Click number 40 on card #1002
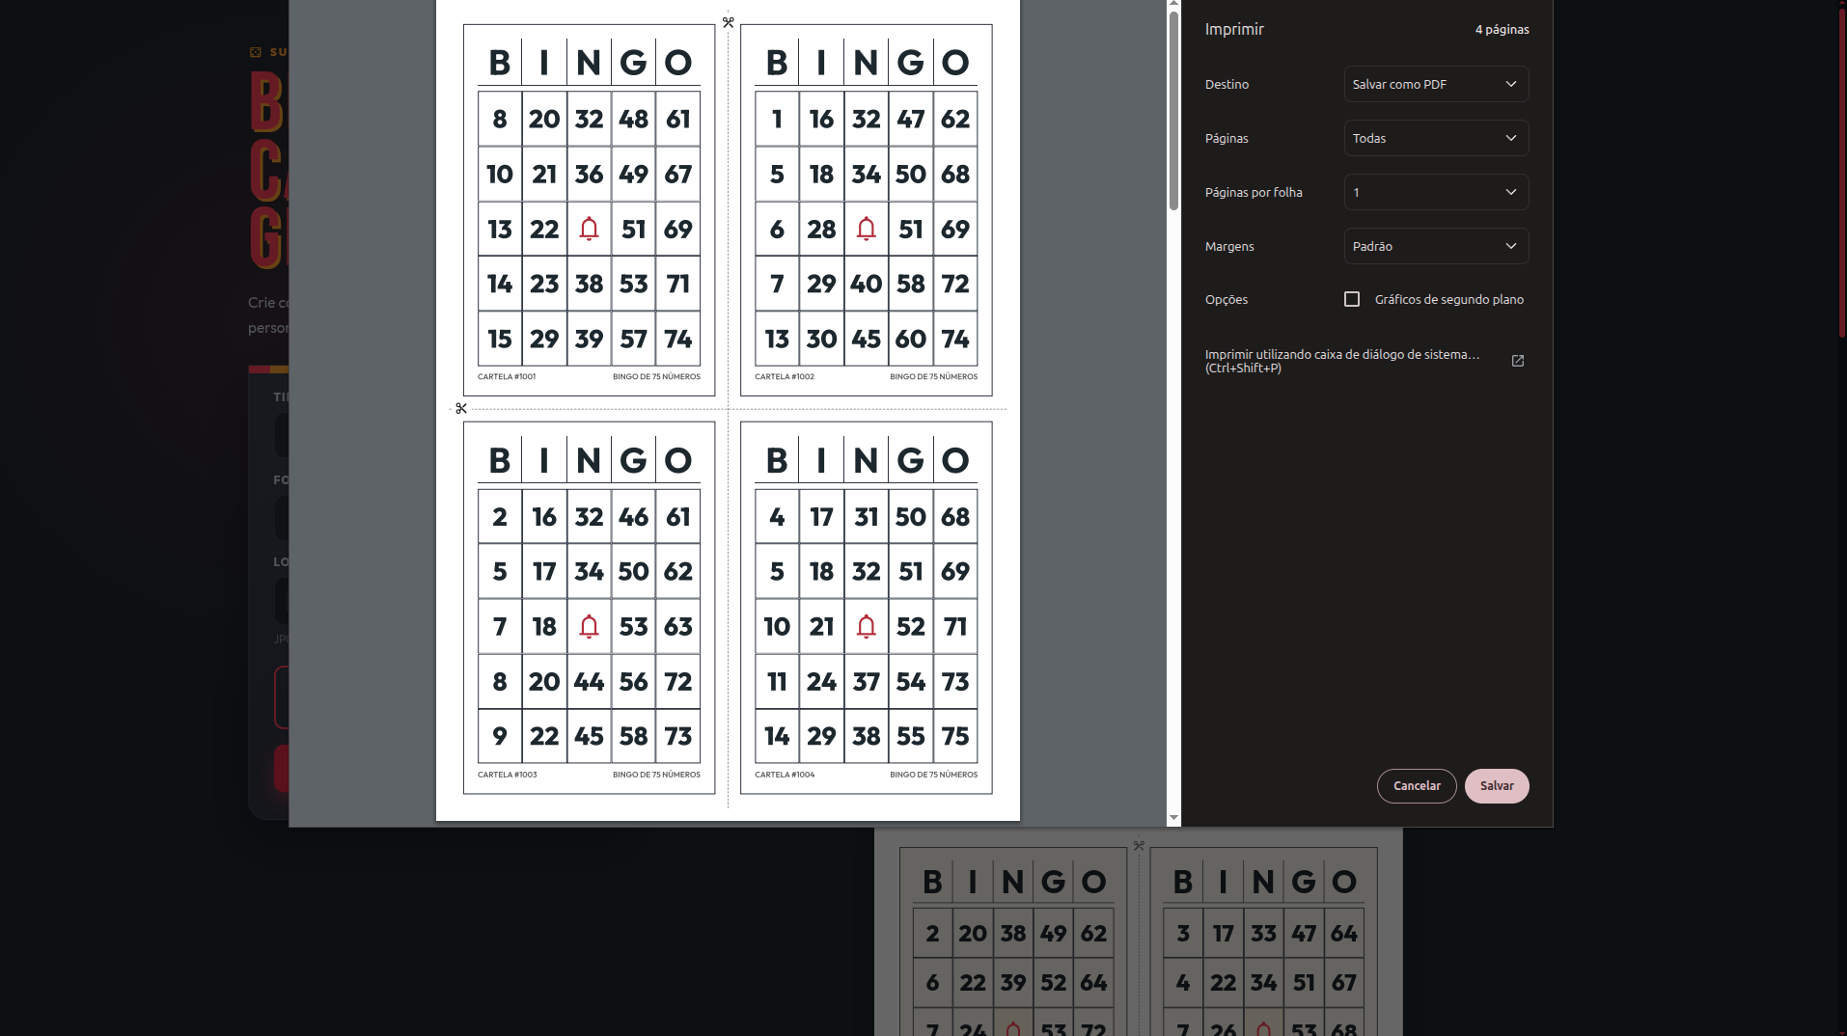Image resolution: width=1847 pixels, height=1036 pixels. pos(867,284)
